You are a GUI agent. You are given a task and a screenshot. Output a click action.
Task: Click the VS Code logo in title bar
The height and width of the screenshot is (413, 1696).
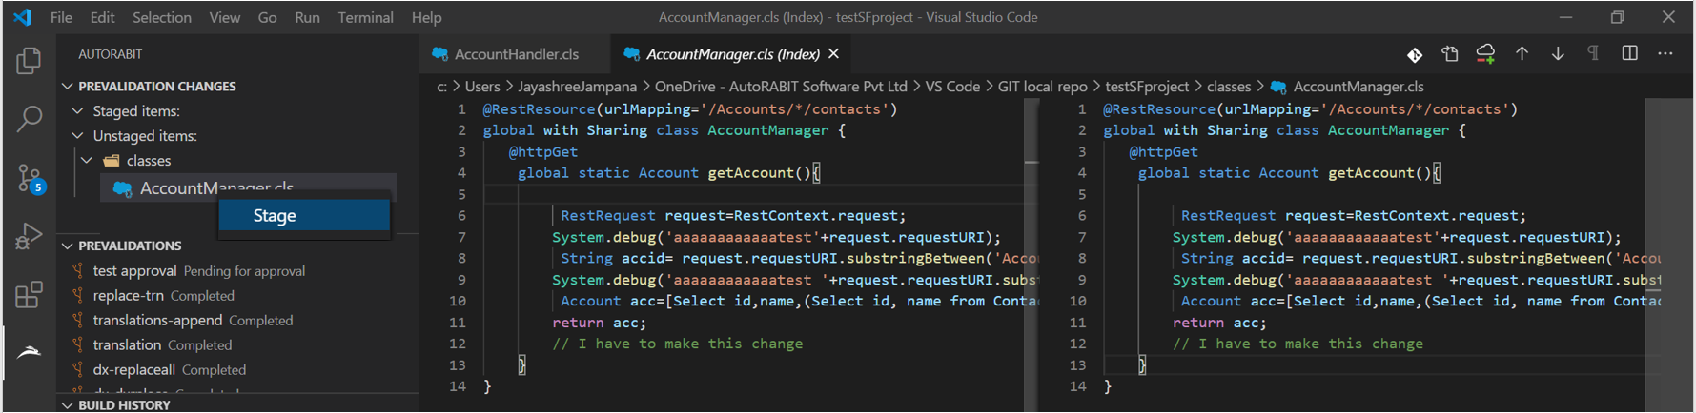coord(23,17)
